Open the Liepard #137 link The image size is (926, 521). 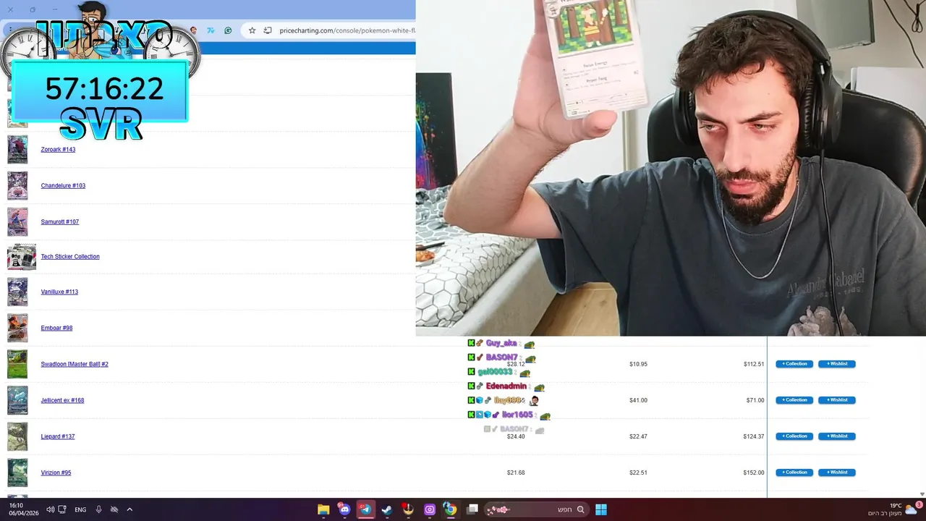[58, 437]
